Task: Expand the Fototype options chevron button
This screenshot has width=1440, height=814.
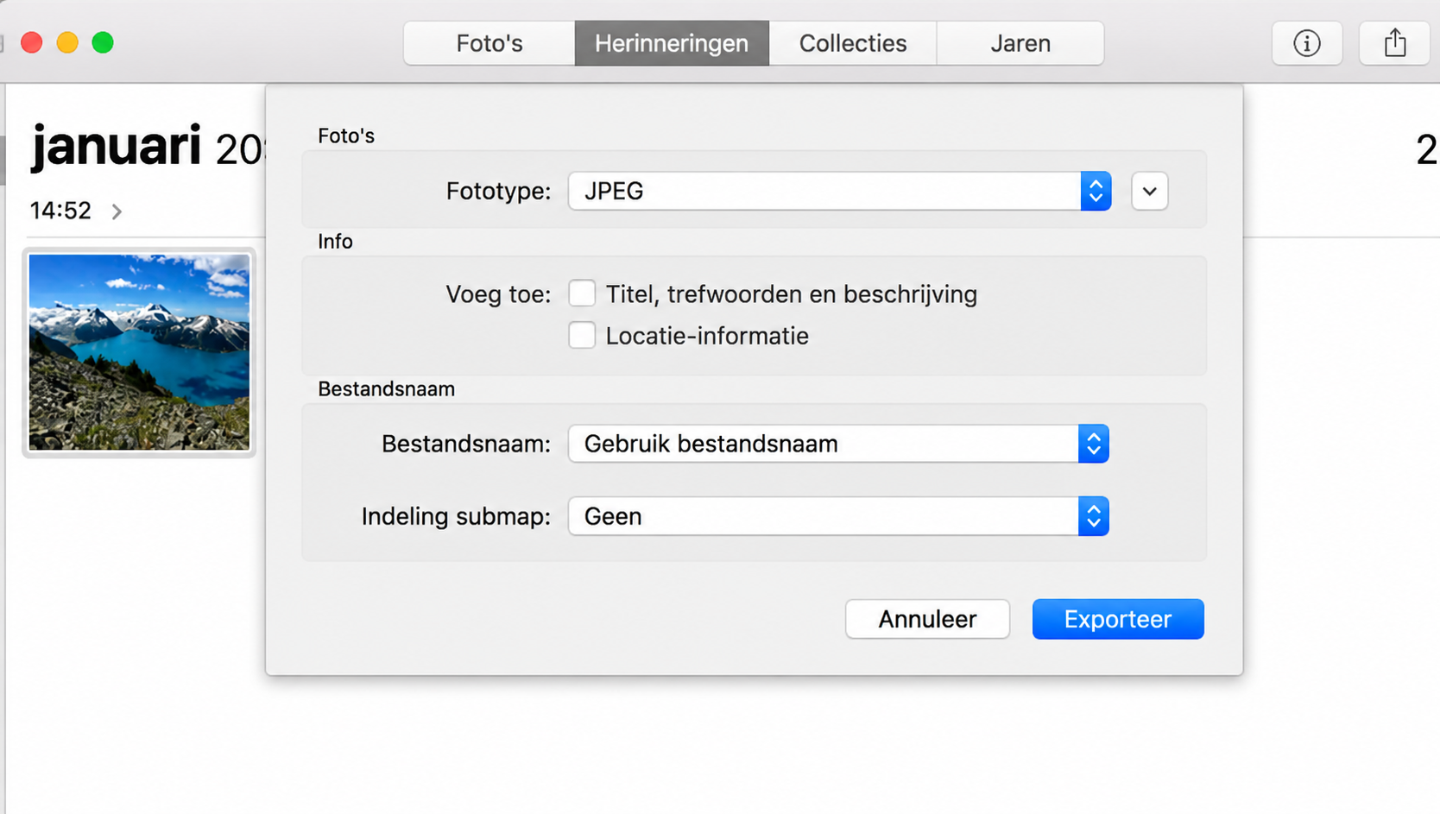Action: (1149, 191)
